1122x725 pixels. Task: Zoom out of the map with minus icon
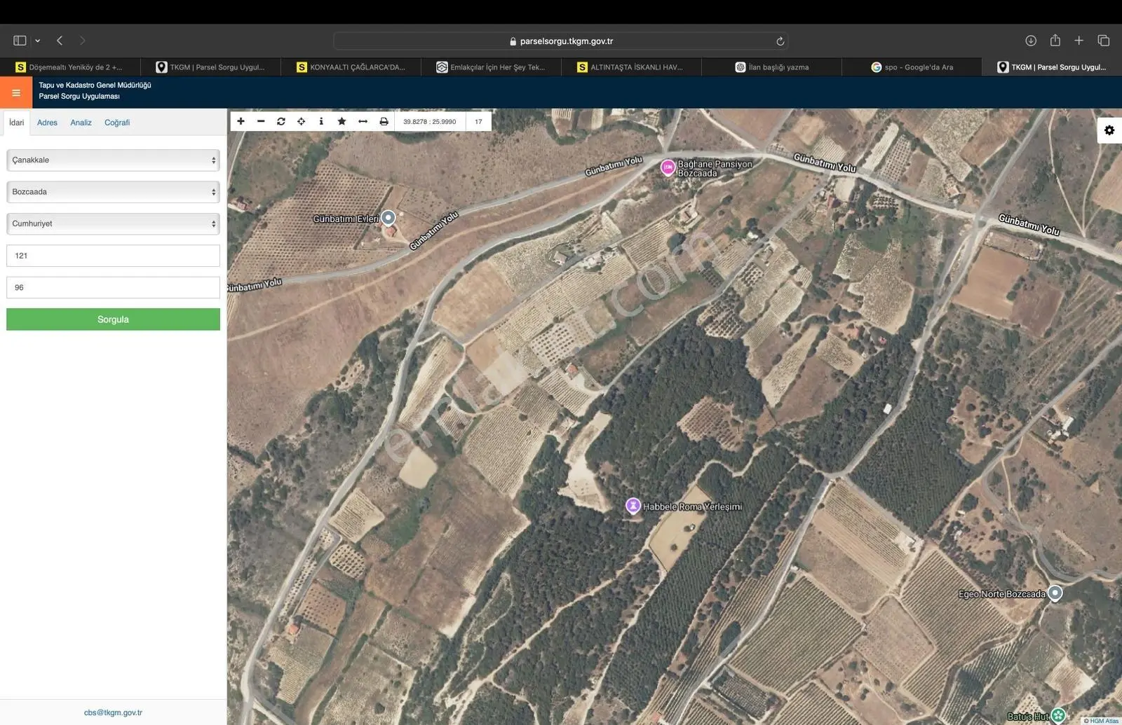261,121
